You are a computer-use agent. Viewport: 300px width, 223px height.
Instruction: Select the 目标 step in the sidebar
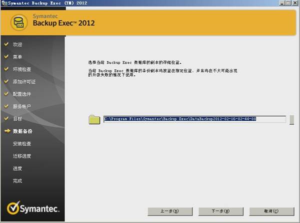[17, 119]
